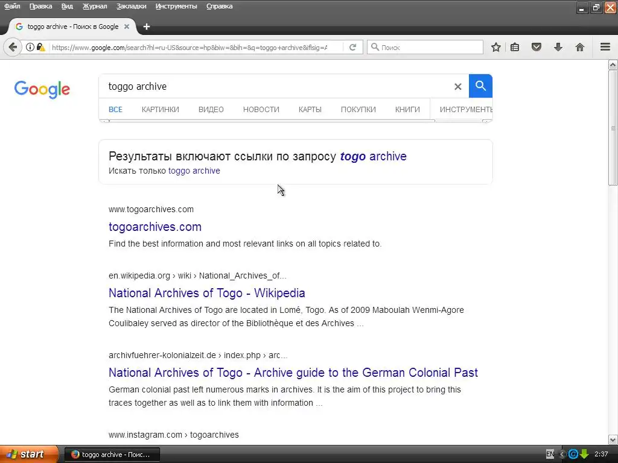Click www.togoarchives.com URL text

151,209
